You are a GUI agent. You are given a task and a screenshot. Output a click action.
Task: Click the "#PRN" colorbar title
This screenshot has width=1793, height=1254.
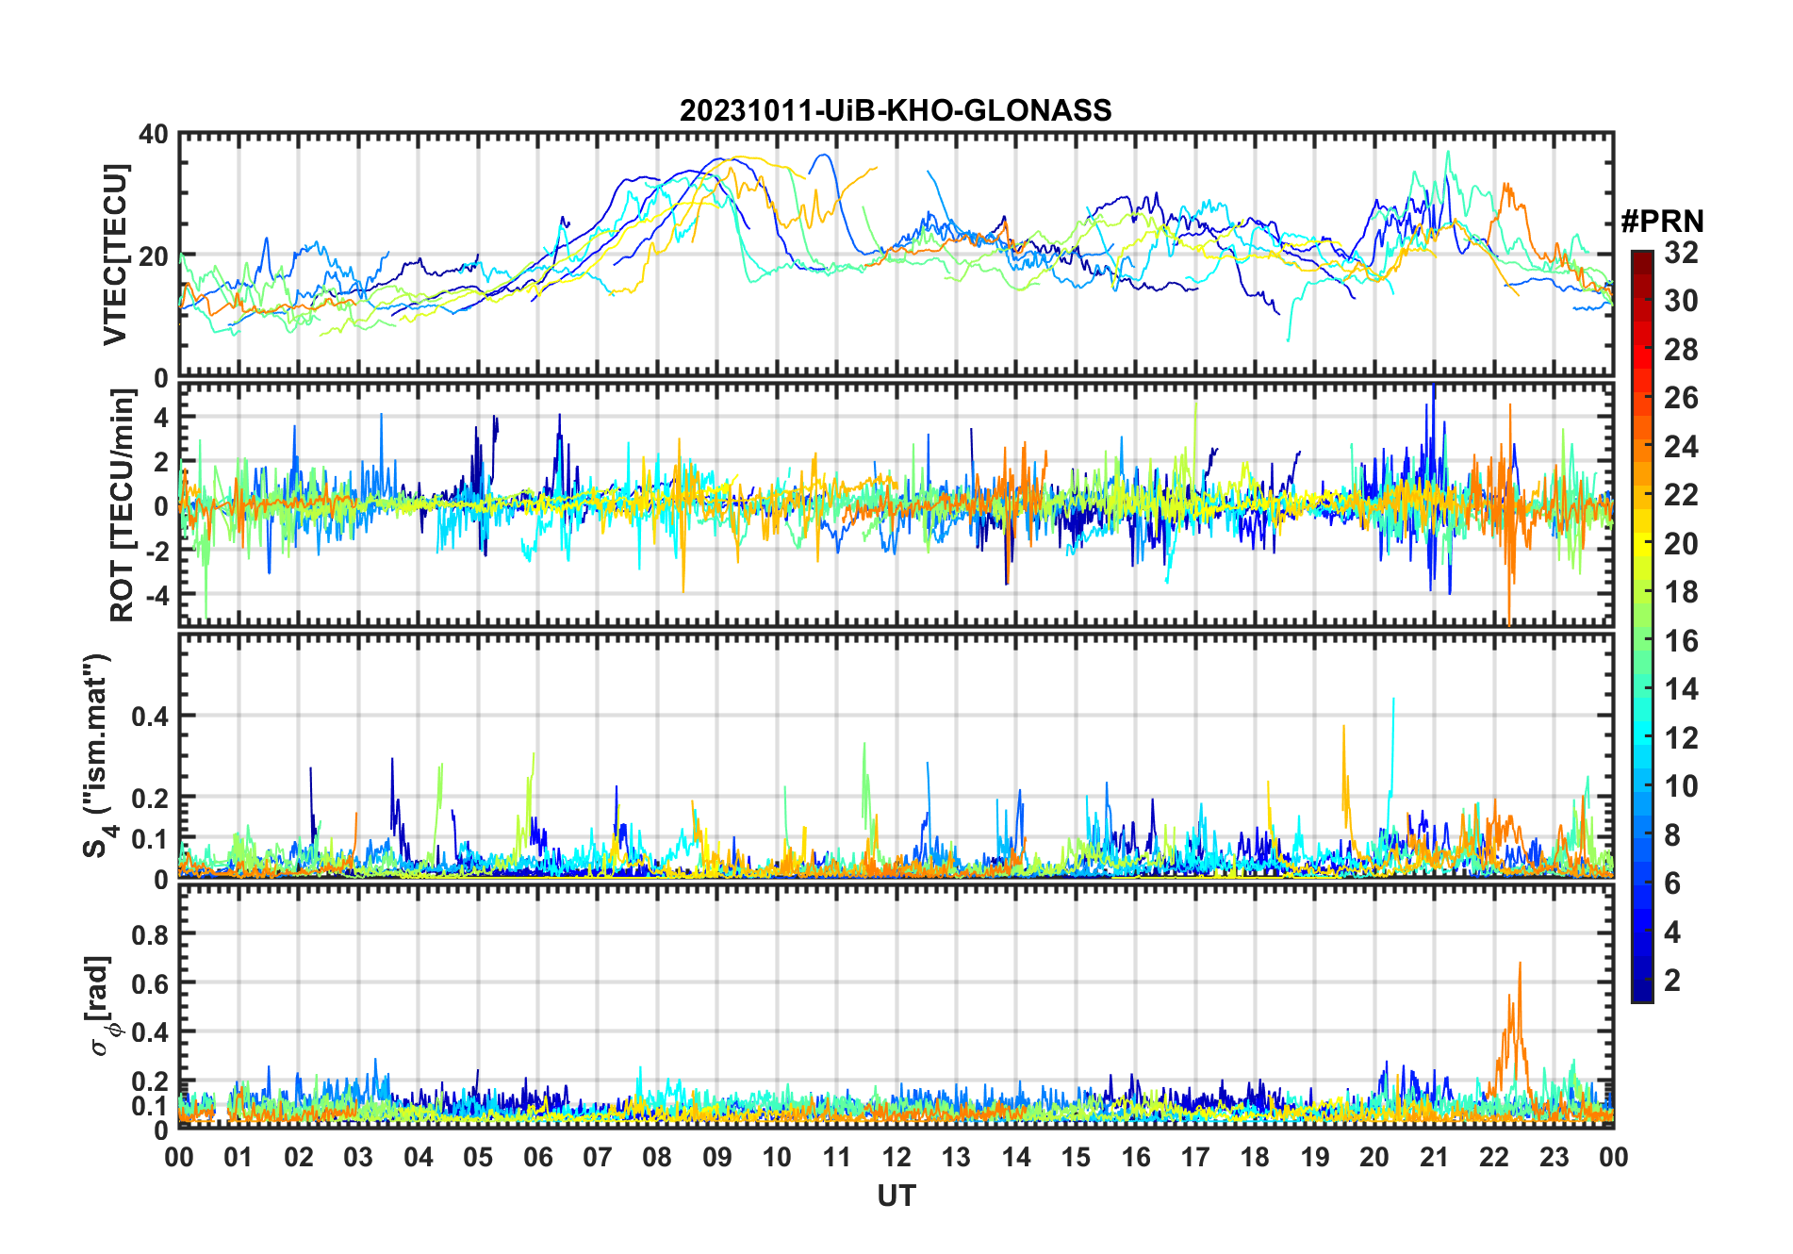[x=1662, y=222]
